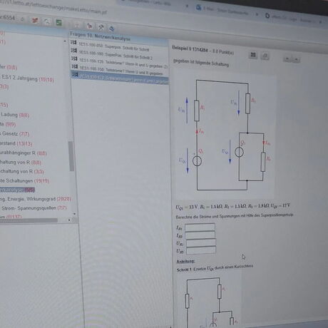Click the UR1 answer input field
328x328 pixels.
201,242
